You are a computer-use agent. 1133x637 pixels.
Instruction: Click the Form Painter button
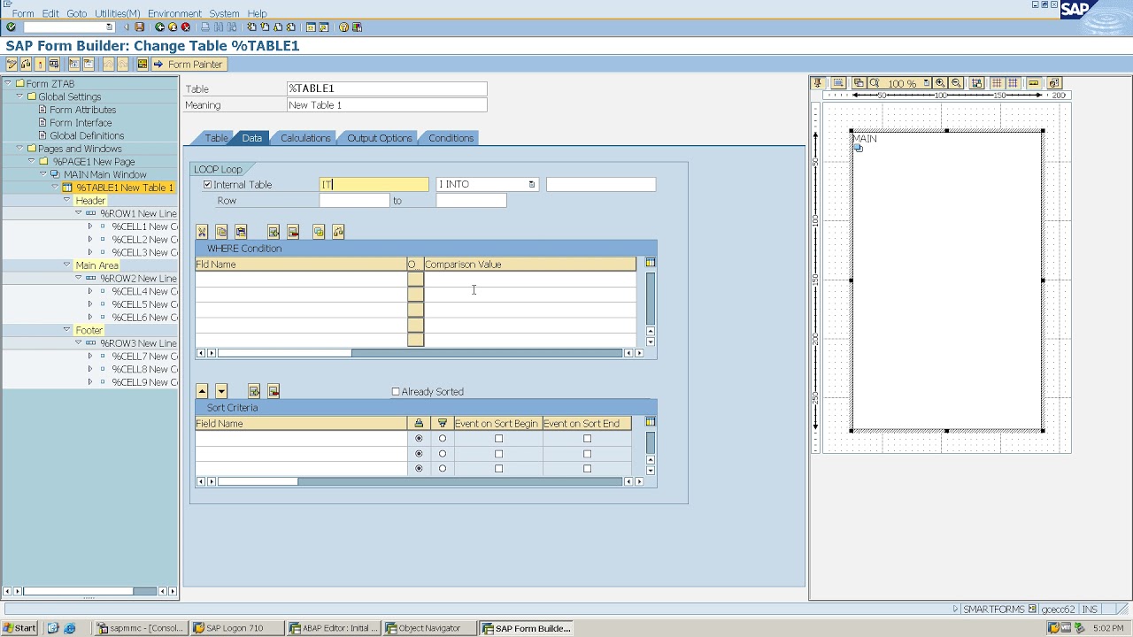tap(189, 65)
